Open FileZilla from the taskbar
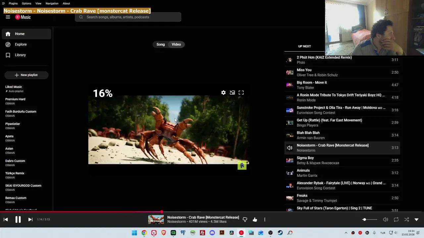424x238 pixels. 202,233
